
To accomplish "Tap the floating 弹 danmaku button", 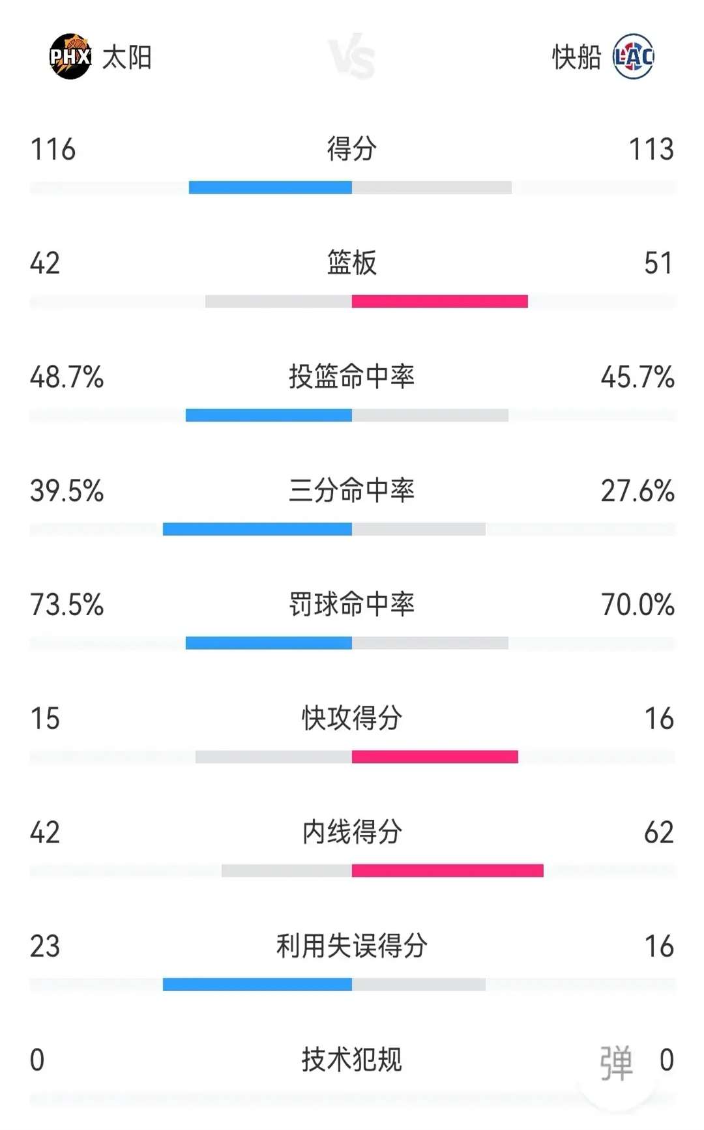I will coord(617,1063).
